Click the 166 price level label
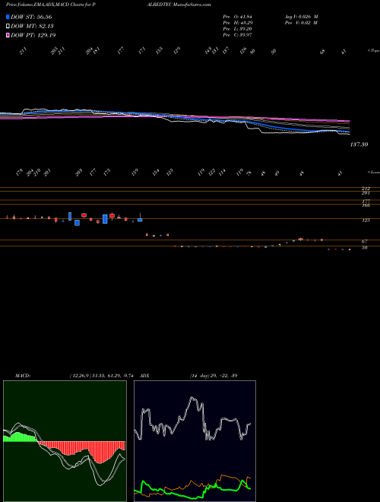The height and width of the screenshot is (502, 380). (x=366, y=205)
